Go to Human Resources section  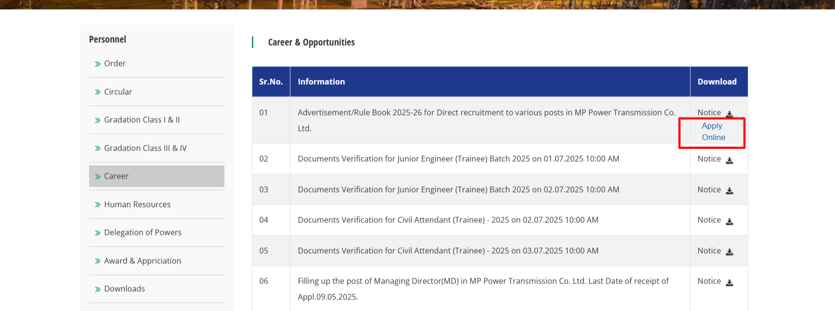coord(137,205)
